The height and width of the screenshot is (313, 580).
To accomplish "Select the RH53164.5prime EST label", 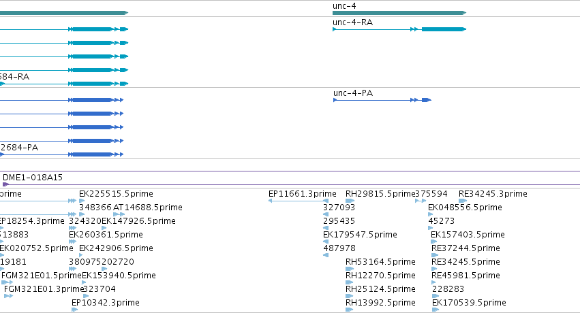I will 380,262.
